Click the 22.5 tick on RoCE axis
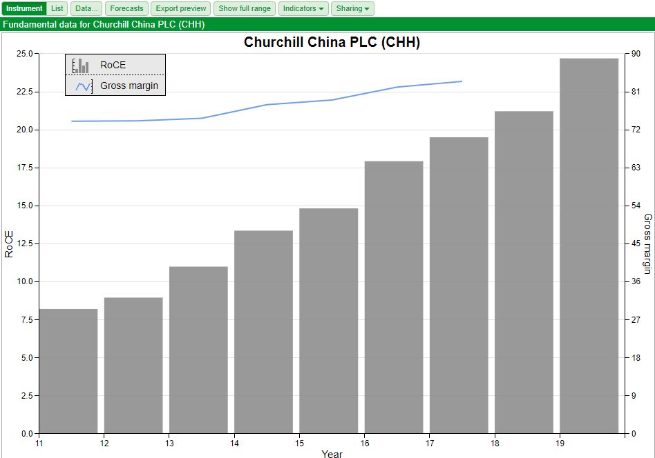Image resolution: width=655 pixels, height=458 pixels. click(x=25, y=92)
